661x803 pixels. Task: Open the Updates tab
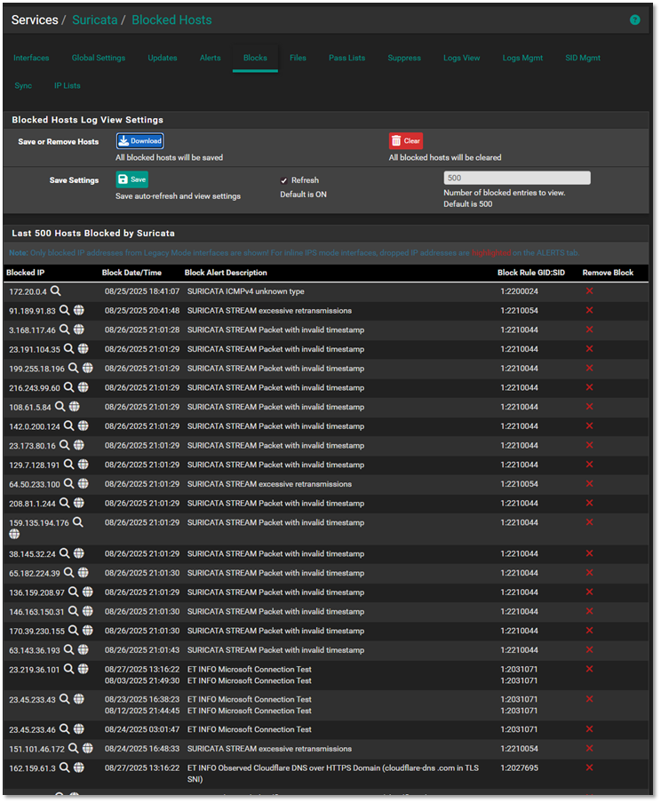[x=163, y=58]
